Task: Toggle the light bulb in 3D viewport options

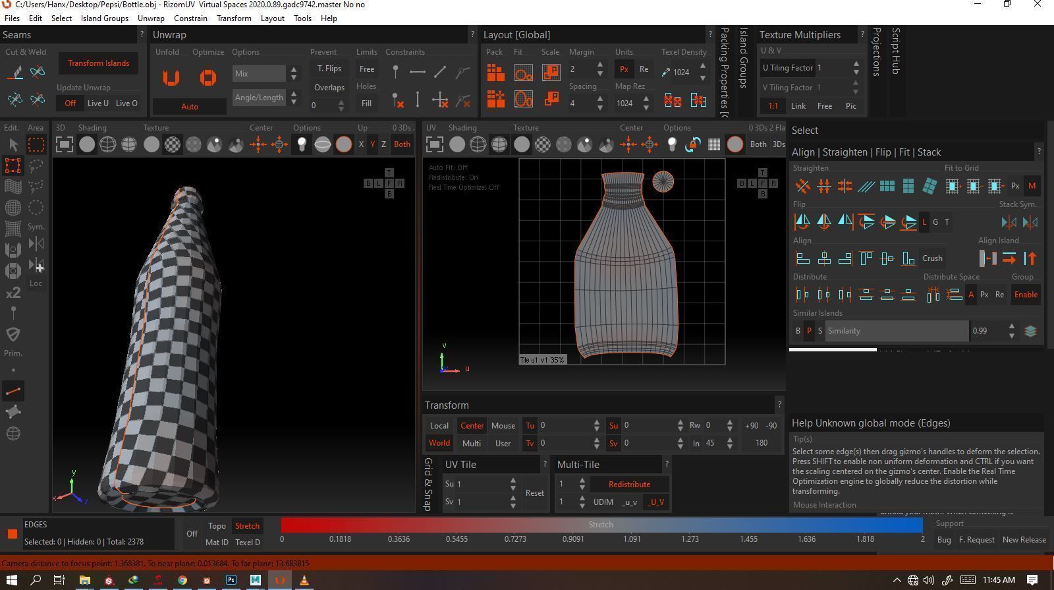Action: 302,144
